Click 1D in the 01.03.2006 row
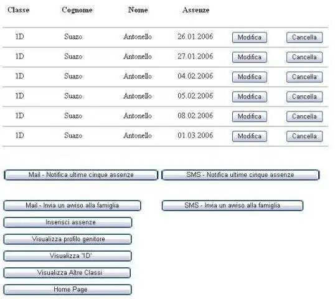Viewport: 335px width, 299px height. click(20, 135)
